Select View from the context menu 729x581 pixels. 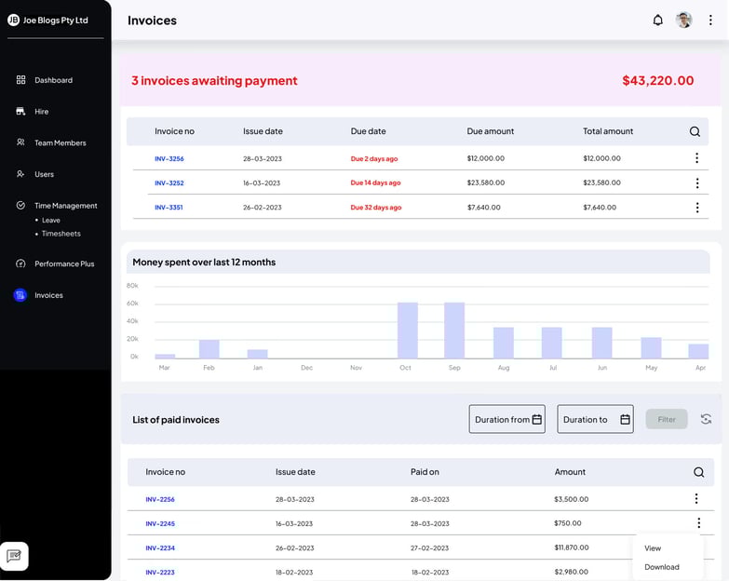(x=653, y=548)
